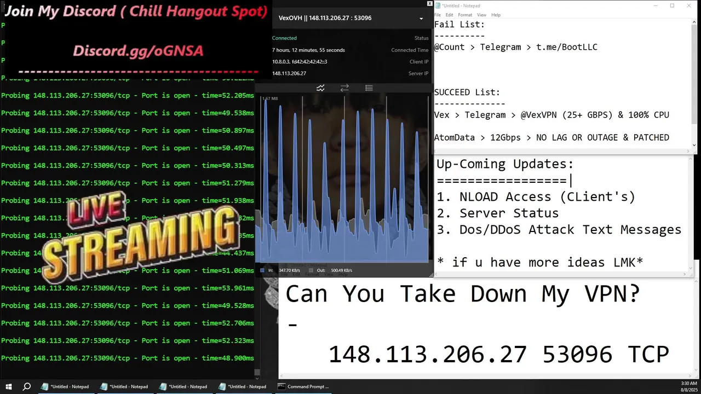Click the 'Status' label in the VPN client
This screenshot has height=394, width=701.
click(x=421, y=38)
